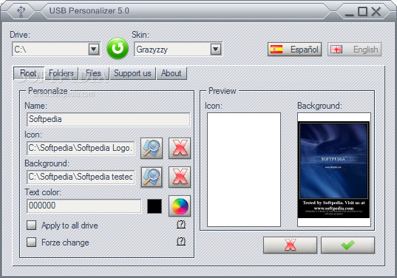The height and width of the screenshot is (278, 397).
Task: Click the green refresh drives button
Action: 118,48
